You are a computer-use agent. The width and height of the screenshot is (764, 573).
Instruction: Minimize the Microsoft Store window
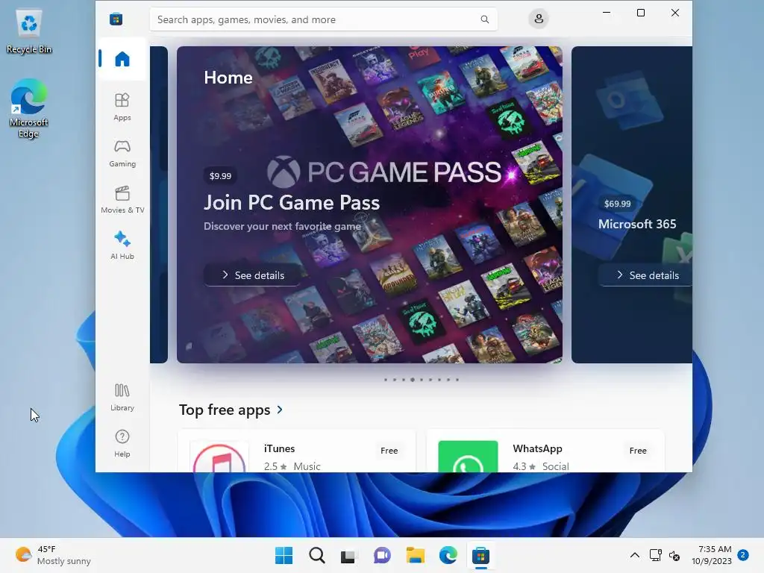coord(607,13)
